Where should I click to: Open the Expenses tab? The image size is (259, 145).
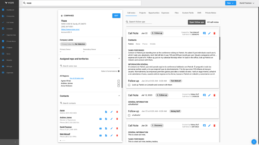click(165, 13)
